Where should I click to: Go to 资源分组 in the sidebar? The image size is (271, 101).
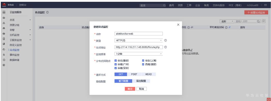pyautogui.click(x=14, y=25)
